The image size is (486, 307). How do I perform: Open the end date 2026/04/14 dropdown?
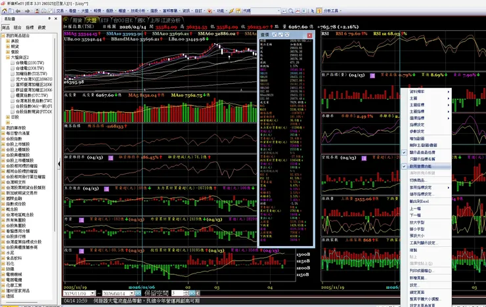click(132, 293)
